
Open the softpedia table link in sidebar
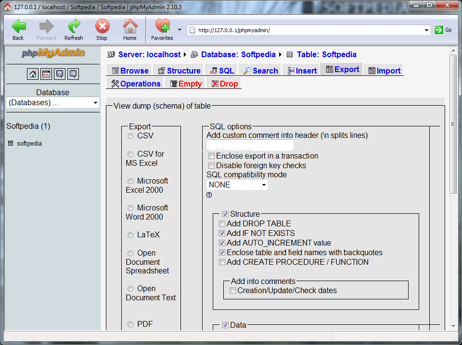coord(29,144)
